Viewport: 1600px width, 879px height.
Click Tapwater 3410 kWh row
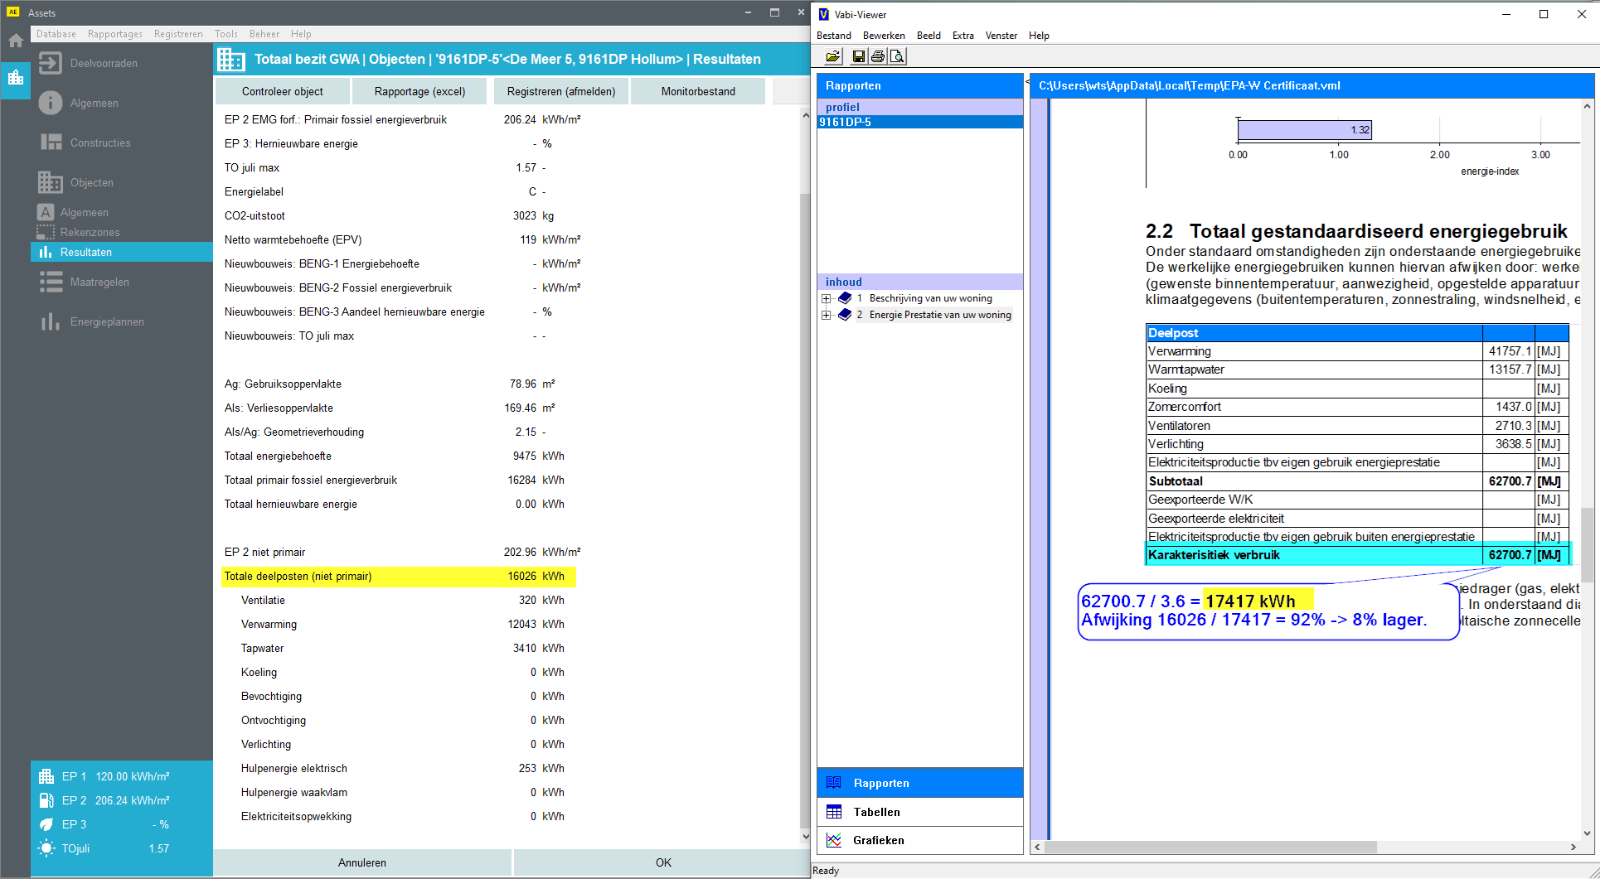pos(402,648)
